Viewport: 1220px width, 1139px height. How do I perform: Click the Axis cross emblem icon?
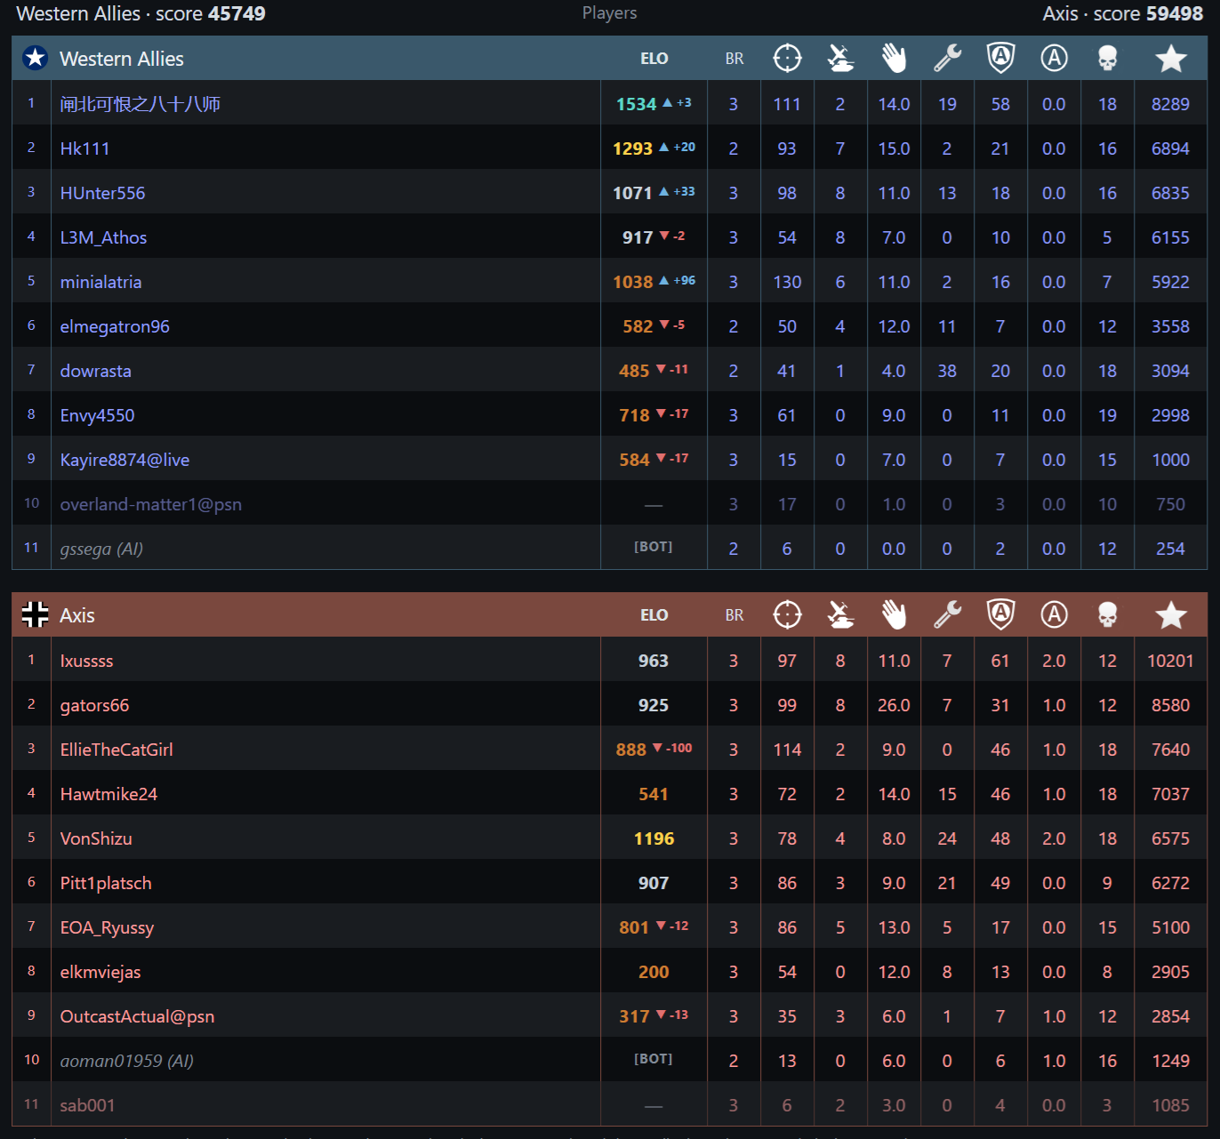point(35,614)
